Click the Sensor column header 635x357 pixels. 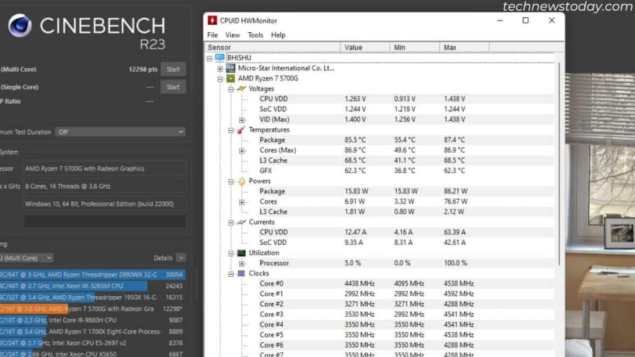pyautogui.click(x=273, y=47)
